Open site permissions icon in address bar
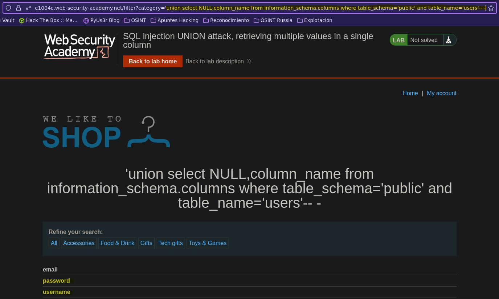 coord(29,8)
